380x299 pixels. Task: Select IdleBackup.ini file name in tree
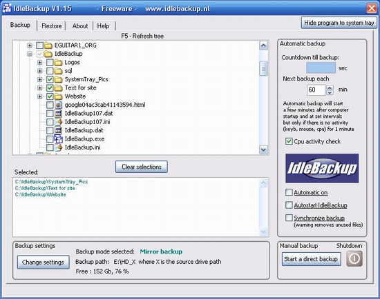(x=82, y=147)
